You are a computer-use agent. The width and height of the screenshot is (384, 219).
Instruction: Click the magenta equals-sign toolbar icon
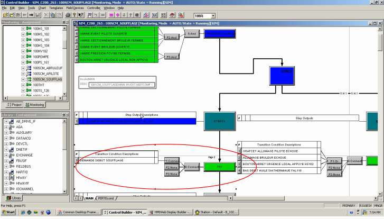pyautogui.click(x=111, y=15)
